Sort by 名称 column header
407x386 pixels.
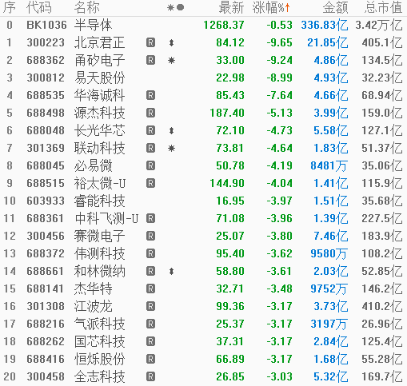pos(87,7)
